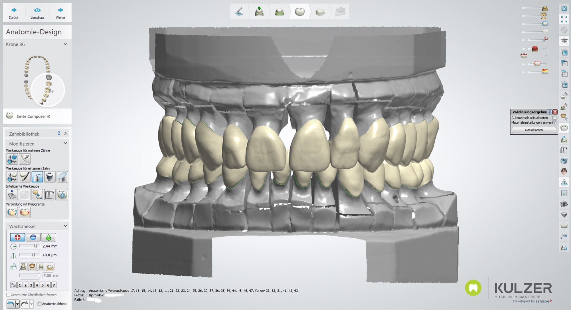This screenshot has height=310, width=571.
Task: Enable Automatisch aktualisieren checkbox
Action: (x=554, y=118)
